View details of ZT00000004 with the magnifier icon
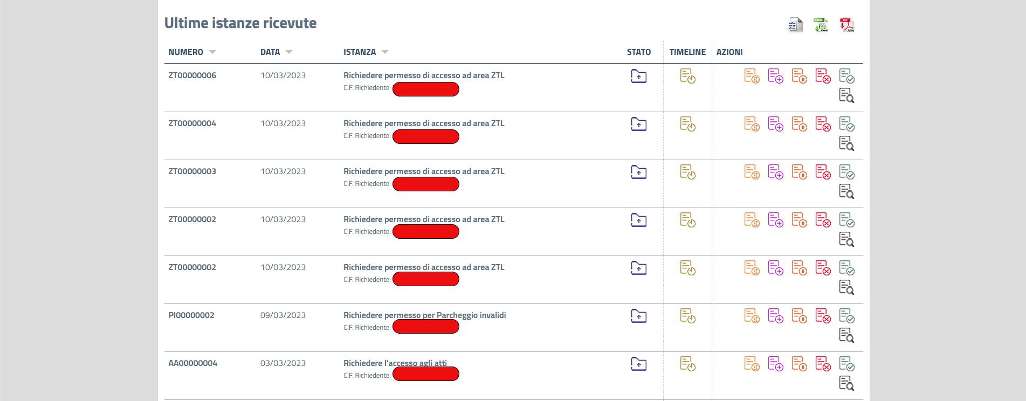 pos(846,143)
